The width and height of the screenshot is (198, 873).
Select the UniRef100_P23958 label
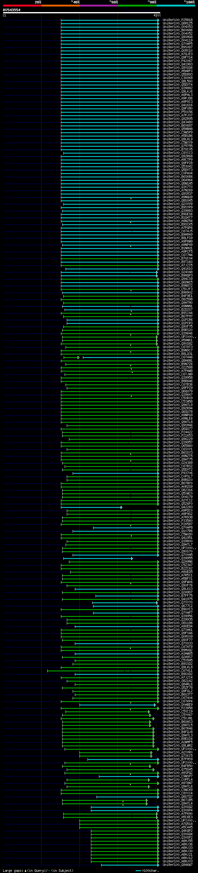coord(178,708)
